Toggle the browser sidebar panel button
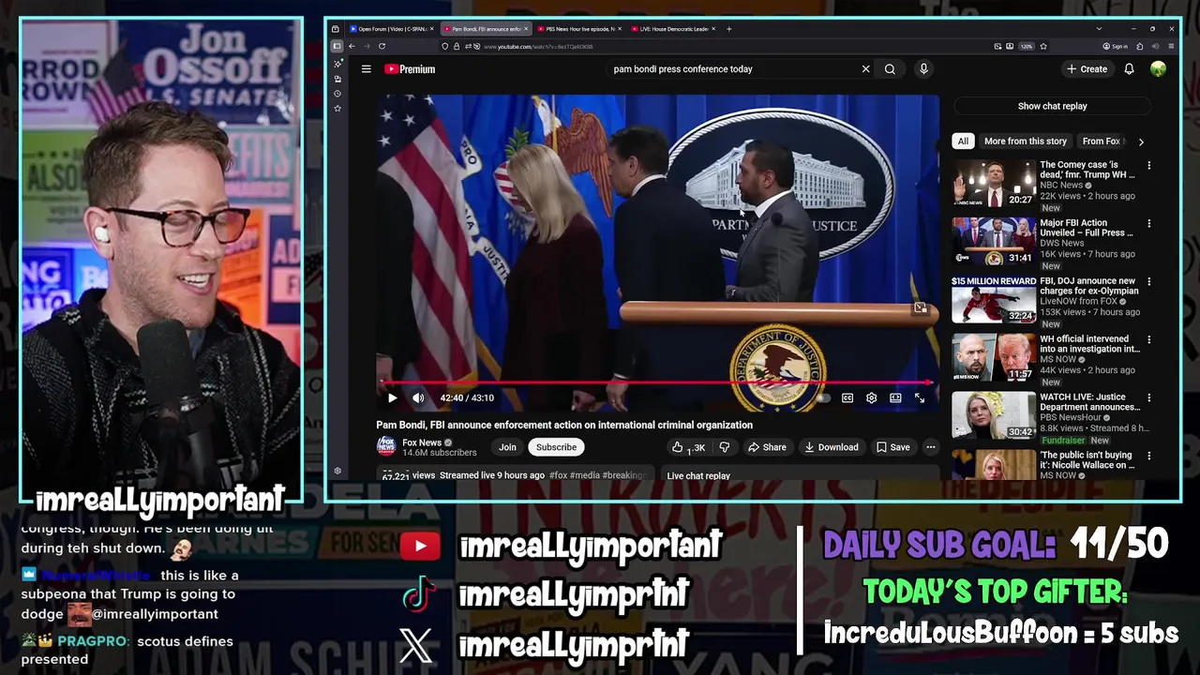The image size is (1200, 675). pos(337,46)
